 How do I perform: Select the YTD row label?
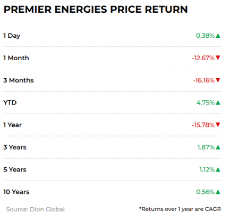[x=10, y=103]
